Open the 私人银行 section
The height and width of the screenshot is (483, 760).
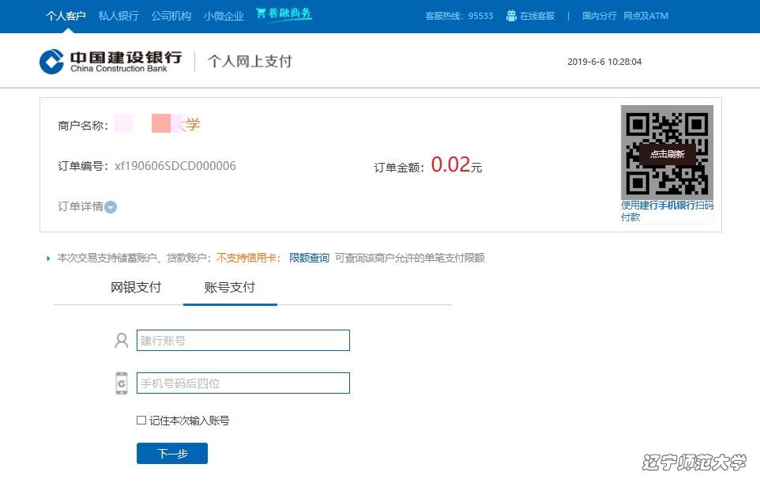coord(119,16)
